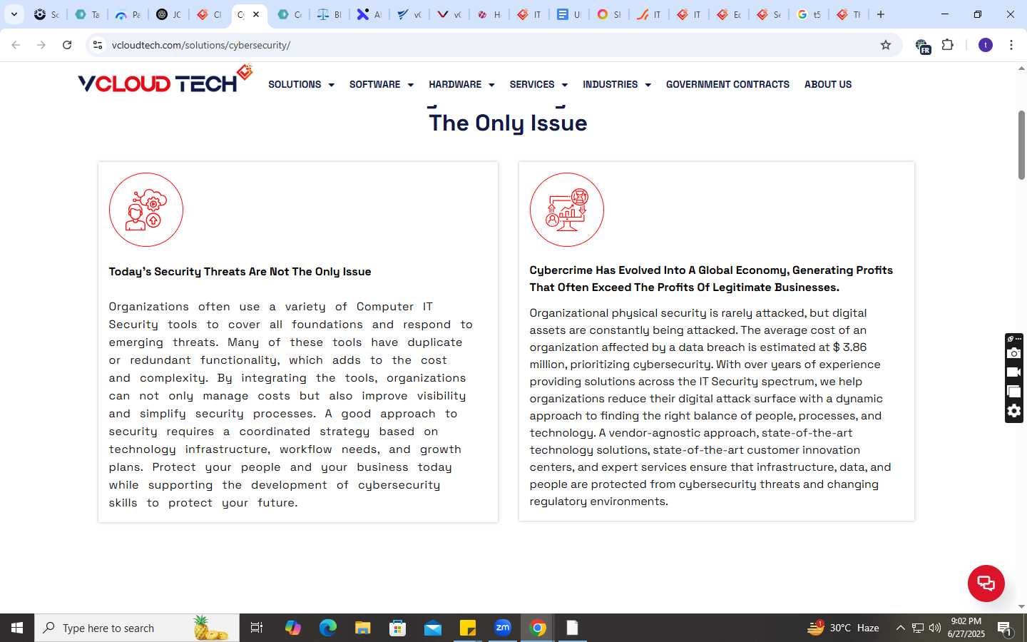Open Microsoft Store from taskbar
This screenshot has height=642, width=1027.
[397, 628]
